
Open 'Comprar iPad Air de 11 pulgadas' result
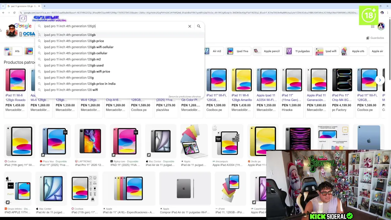pos(185,193)
